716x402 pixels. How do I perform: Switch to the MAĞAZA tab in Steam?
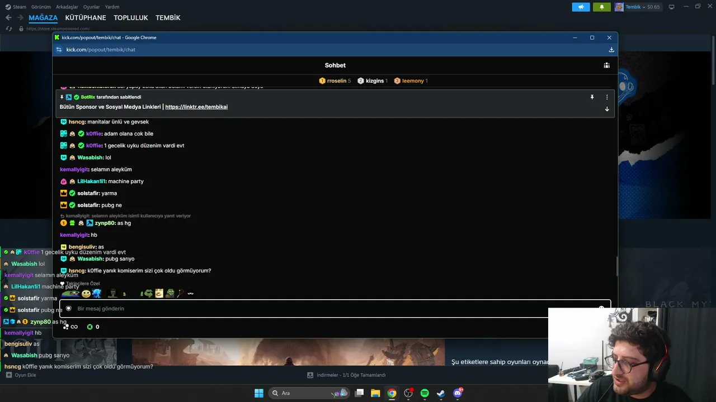43,18
